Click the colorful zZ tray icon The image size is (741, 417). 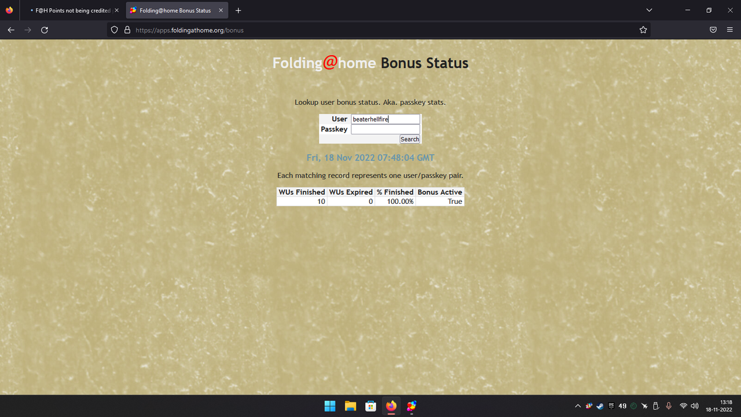coord(589,406)
